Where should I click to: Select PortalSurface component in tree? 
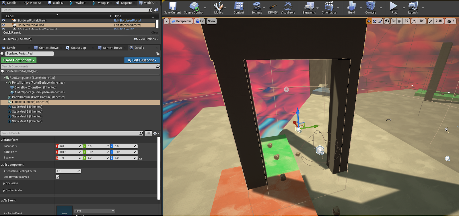38,83
